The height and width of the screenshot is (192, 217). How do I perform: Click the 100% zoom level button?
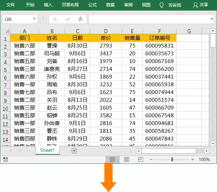[x=204, y=160]
